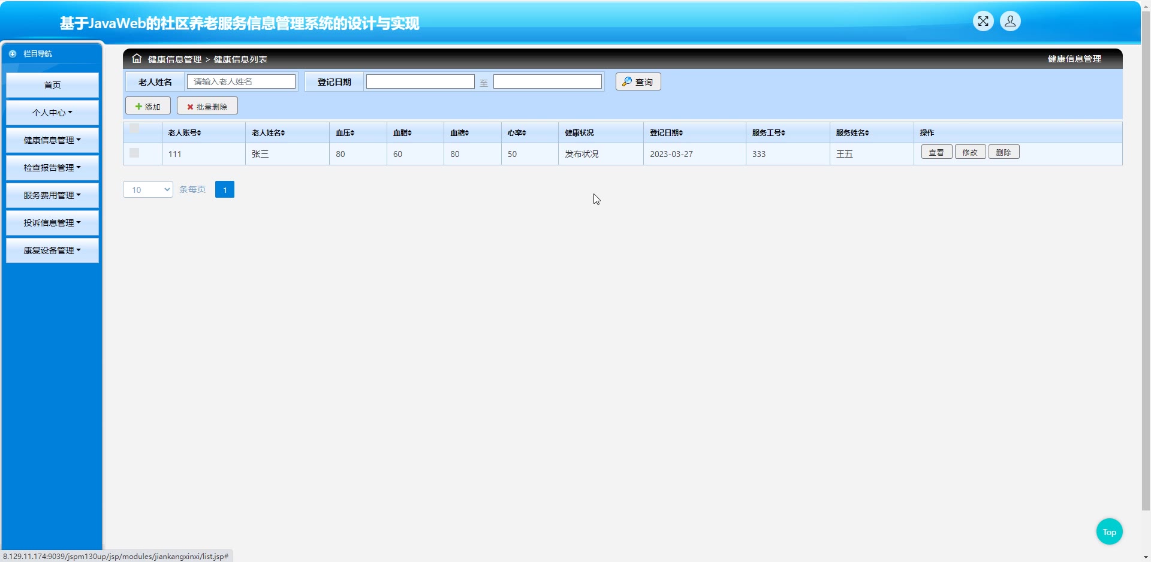Click the 老人账号 cell 111
Image resolution: width=1151 pixels, height=562 pixels.
coord(174,154)
